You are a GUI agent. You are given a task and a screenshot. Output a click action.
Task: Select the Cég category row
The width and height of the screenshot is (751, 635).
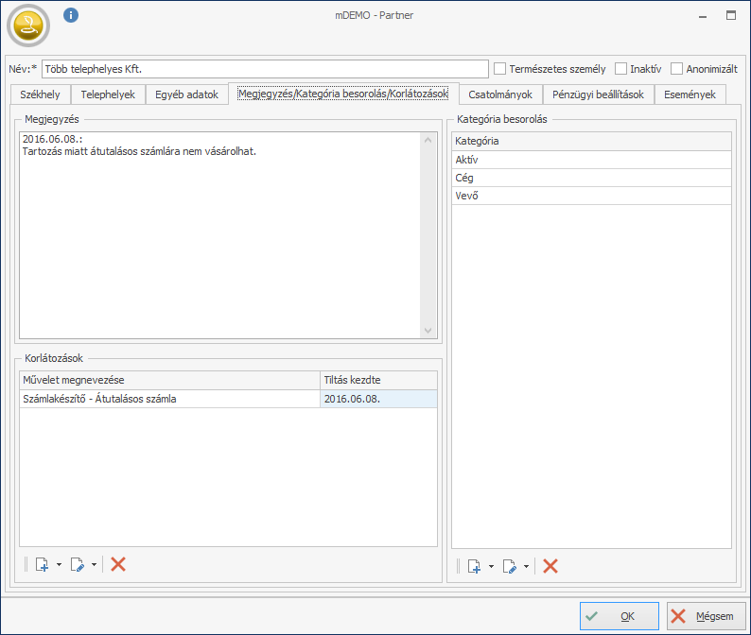coord(591,178)
